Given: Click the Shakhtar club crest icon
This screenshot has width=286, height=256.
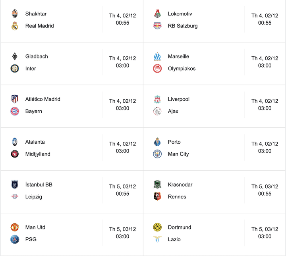Looking at the screenshot, I should pyautogui.click(x=15, y=14).
